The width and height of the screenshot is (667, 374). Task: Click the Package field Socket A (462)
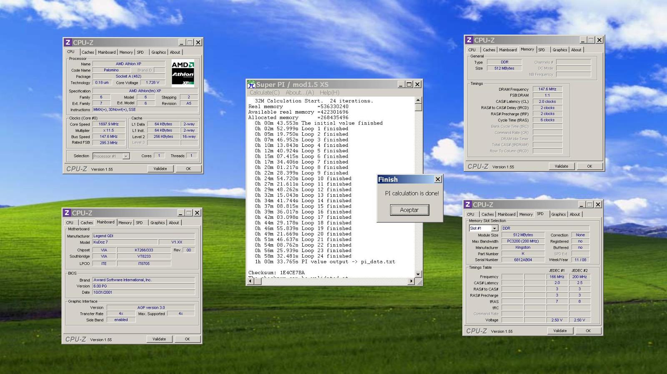click(x=128, y=77)
